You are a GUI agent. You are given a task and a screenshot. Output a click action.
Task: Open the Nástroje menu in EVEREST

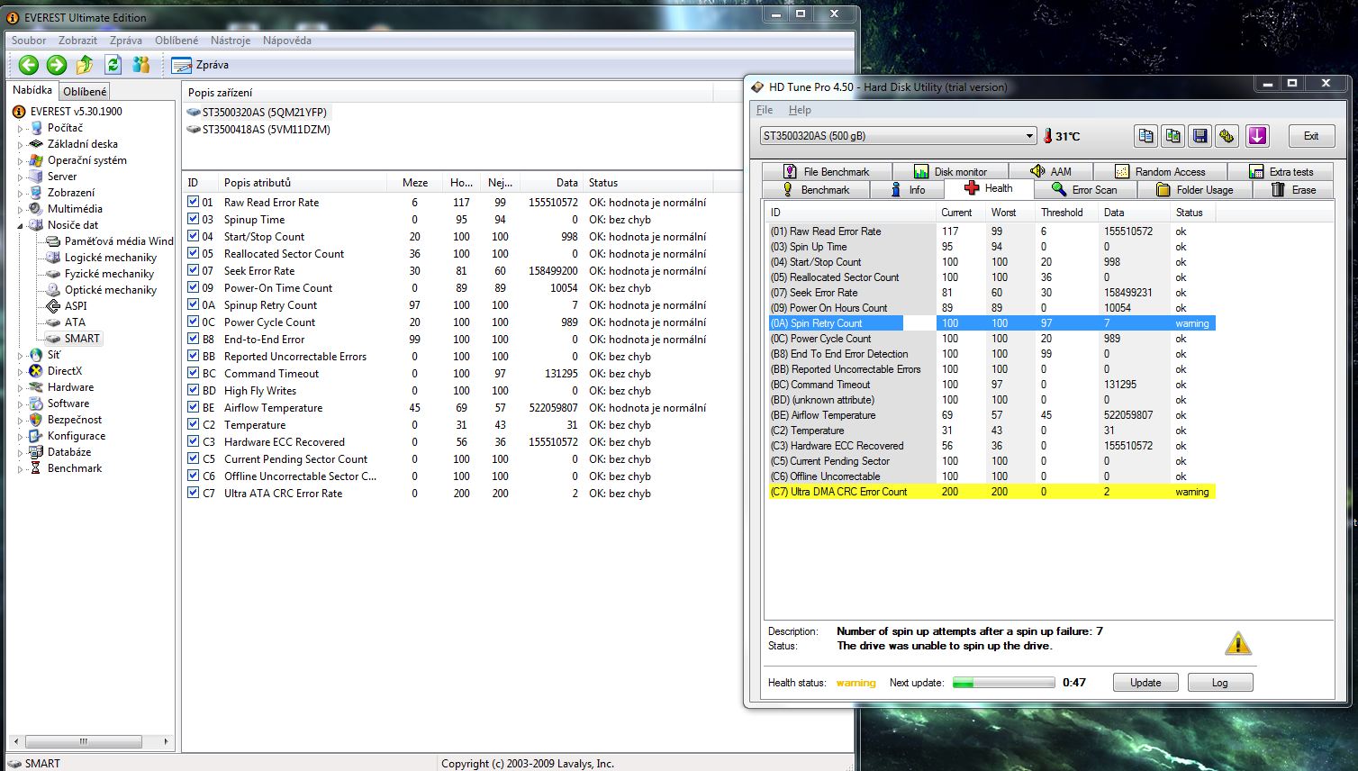[231, 41]
